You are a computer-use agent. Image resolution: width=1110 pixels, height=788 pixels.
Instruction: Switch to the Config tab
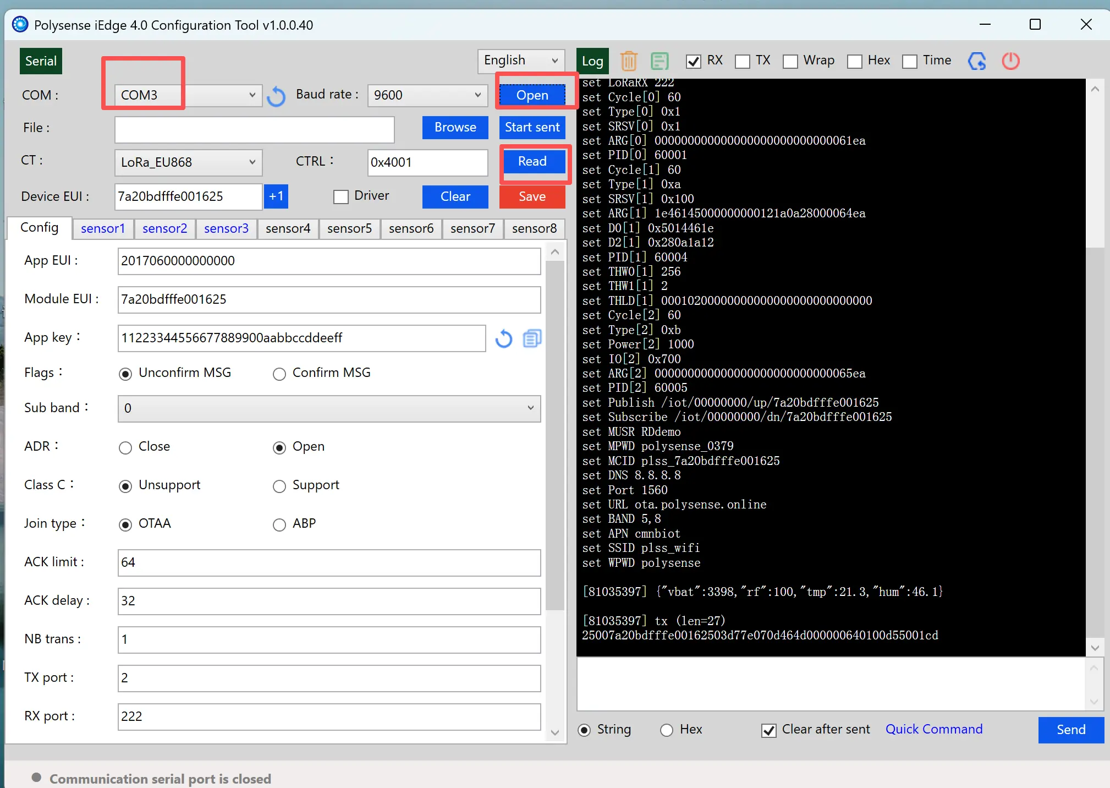pyautogui.click(x=39, y=228)
